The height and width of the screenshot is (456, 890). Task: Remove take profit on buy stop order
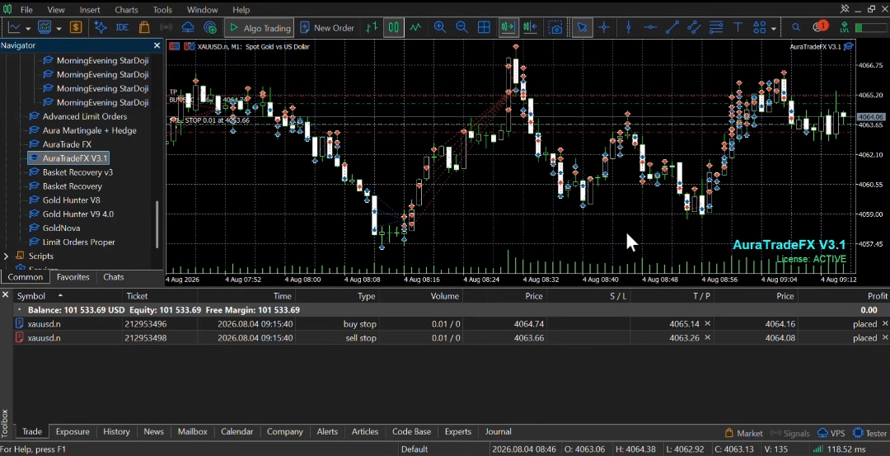pos(707,323)
